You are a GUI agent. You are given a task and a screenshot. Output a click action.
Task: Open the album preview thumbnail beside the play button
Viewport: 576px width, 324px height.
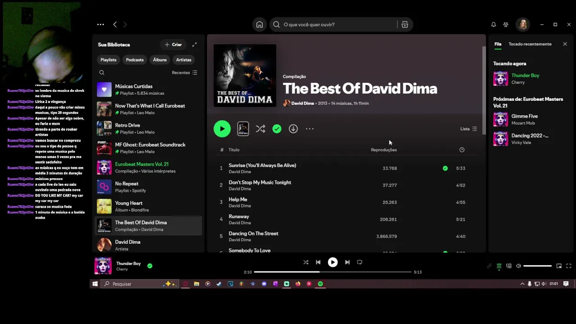[x=243, y=129]
